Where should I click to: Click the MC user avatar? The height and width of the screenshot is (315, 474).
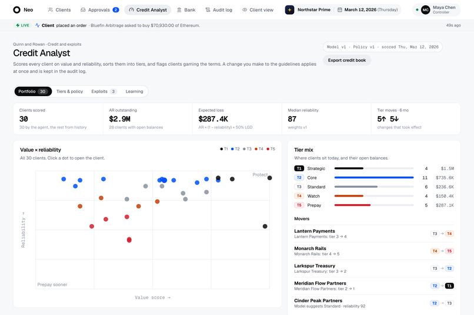[425, 10]
